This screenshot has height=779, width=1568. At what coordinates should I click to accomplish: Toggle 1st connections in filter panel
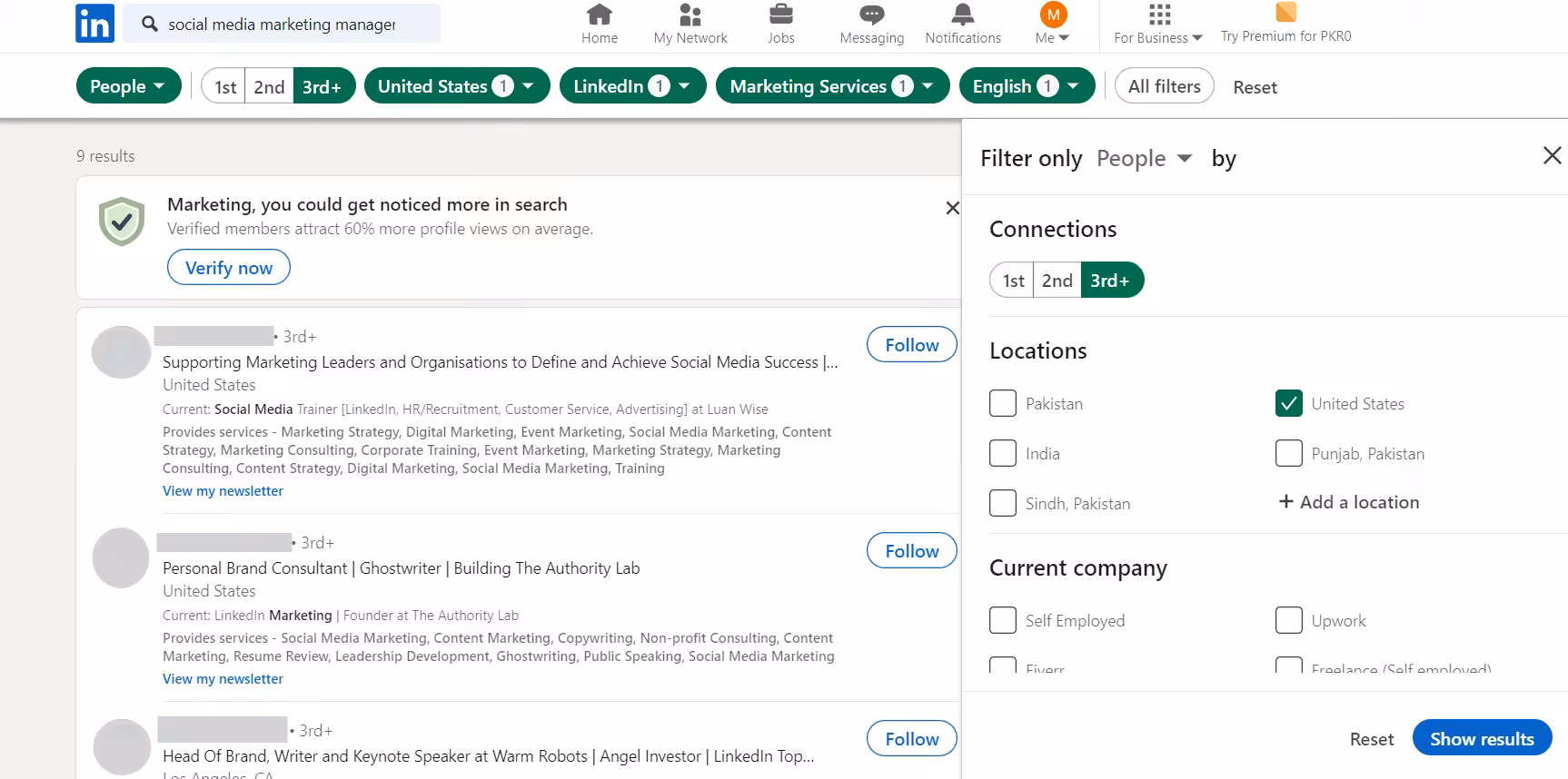click(x=1013, y=281)
